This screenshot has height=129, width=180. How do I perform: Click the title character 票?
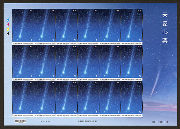165,40
